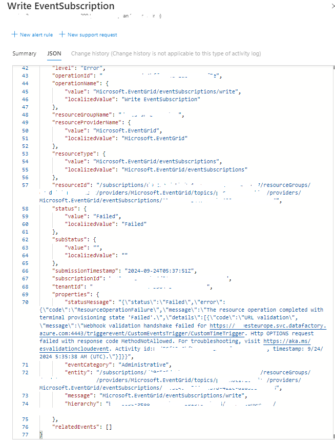Click the "message" line 73
Image resolution: width=335 pixels, height=440 pixels.
coord(156,395)
